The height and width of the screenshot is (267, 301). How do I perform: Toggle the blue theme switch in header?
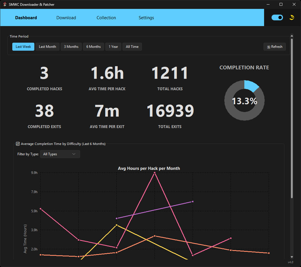point(277,17)
